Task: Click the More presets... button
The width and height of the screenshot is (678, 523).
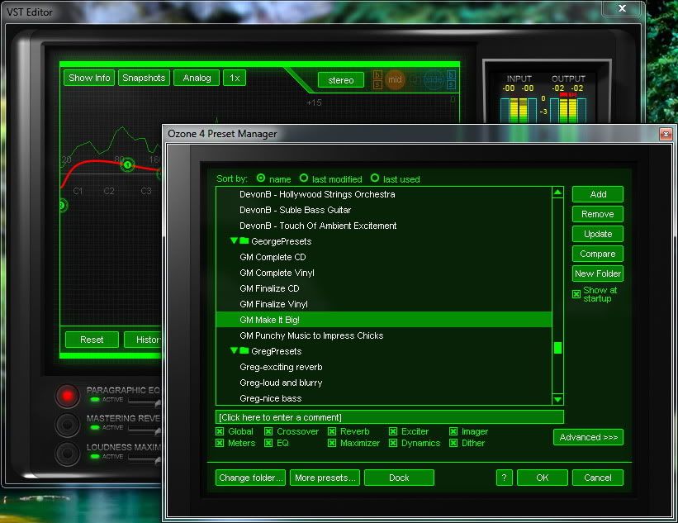Action: coord(325,478)
